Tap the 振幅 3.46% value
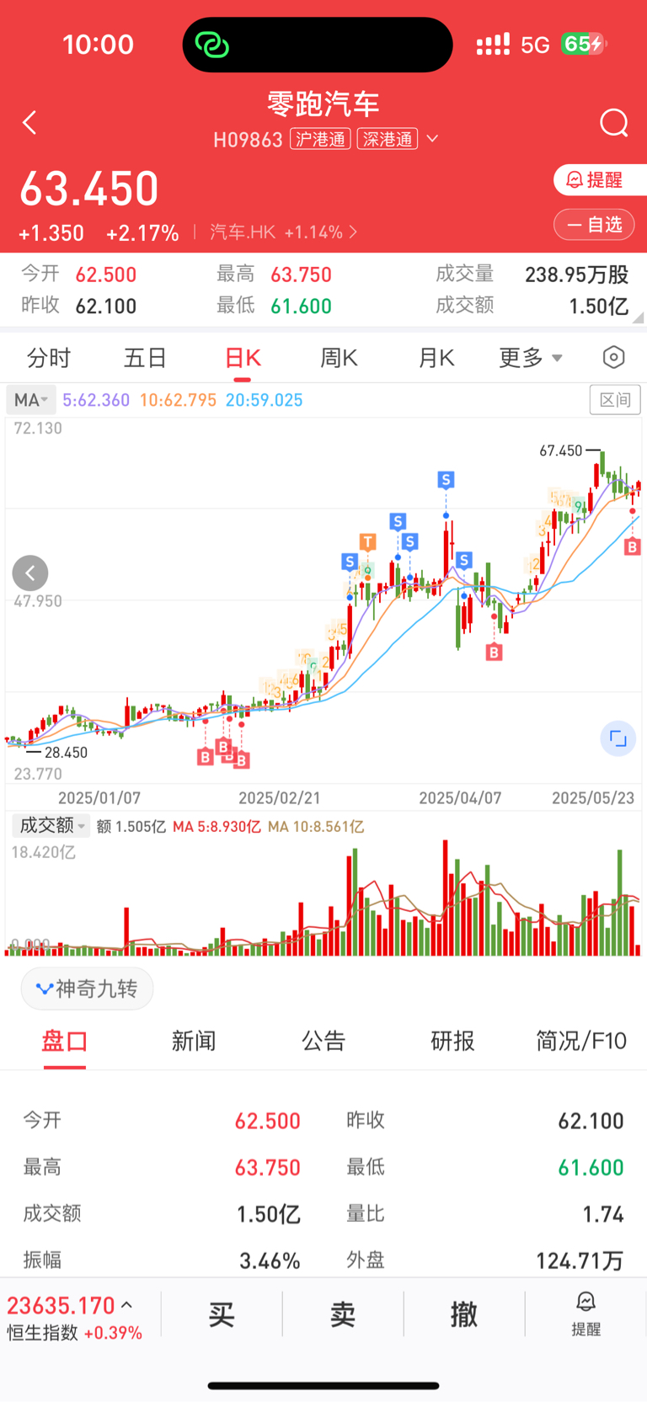The image size is (647, 1402). (270, 1261)
